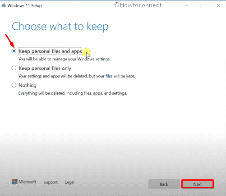Select the "Nothing" radio circle

click(x=14, y=85)
